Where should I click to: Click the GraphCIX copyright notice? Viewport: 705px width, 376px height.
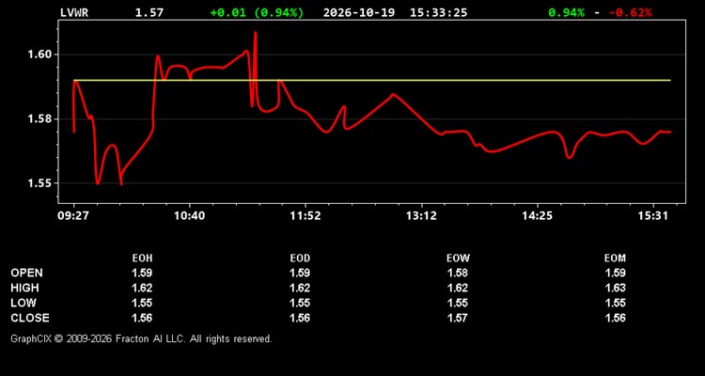141,338
